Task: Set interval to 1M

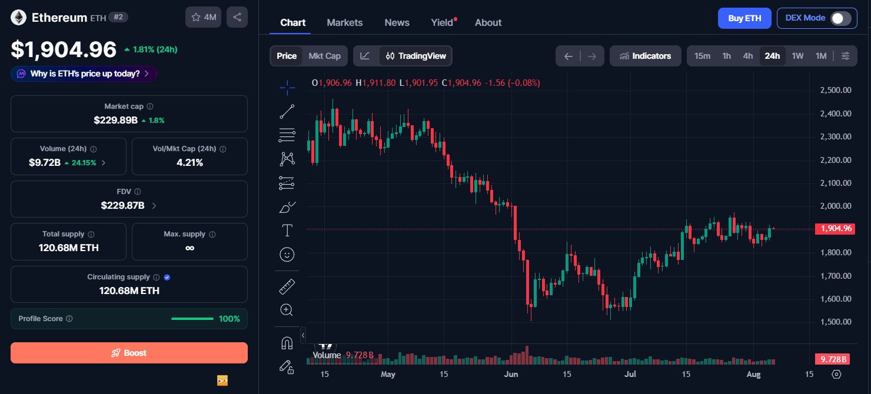Action: [x=821, y=56]
